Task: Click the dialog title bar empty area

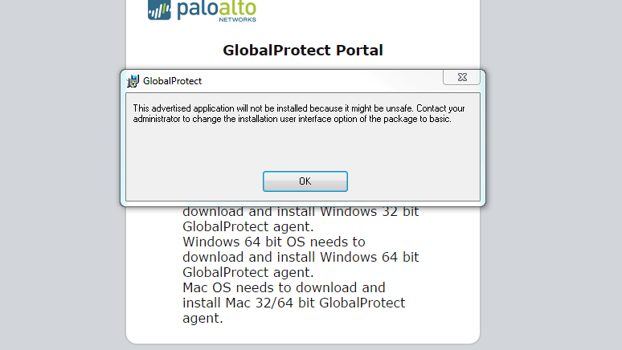Action: click(x=321, y=80)
